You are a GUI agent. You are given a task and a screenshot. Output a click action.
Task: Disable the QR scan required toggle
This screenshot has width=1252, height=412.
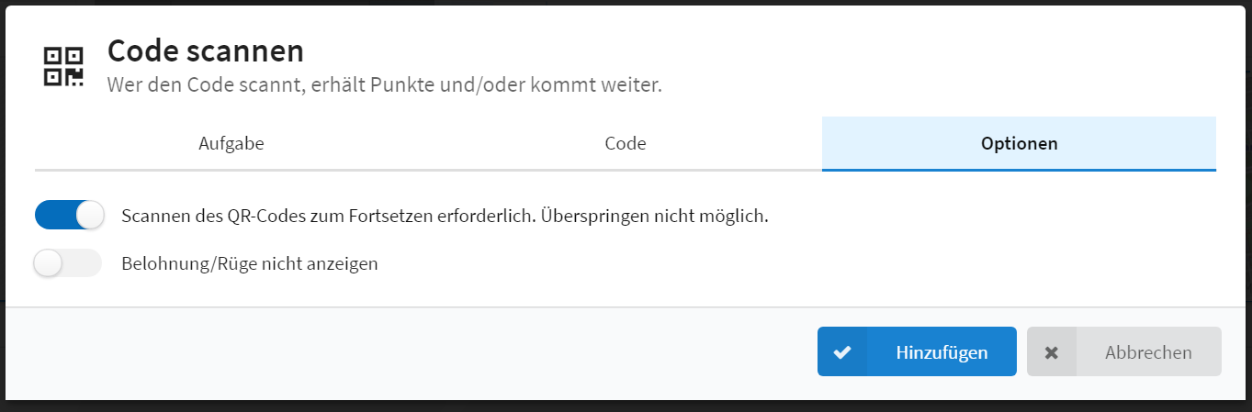point(69,216)
